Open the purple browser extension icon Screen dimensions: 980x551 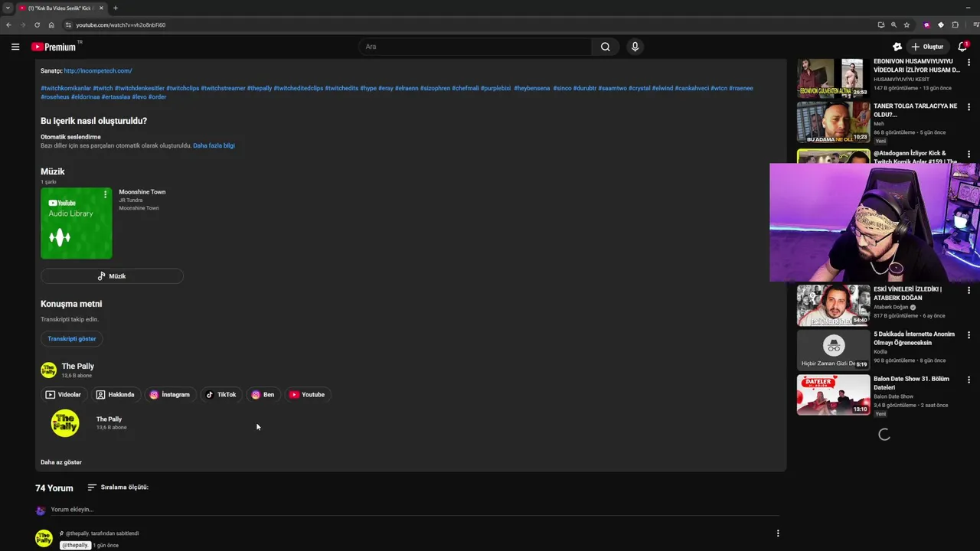click(927, 24)
